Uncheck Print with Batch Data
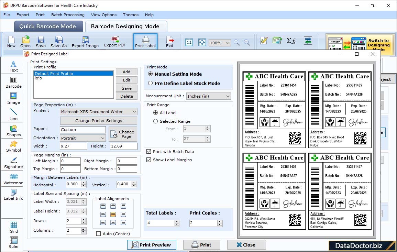Viewport: 397px width, 252px height. [x=148, y=152]
